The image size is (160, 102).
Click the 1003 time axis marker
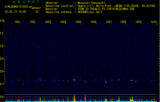point(48,22)
